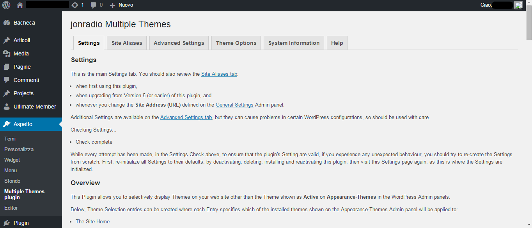Screen dimensions: 532x228
Task: Click the user avatar image
Action: 518,5
